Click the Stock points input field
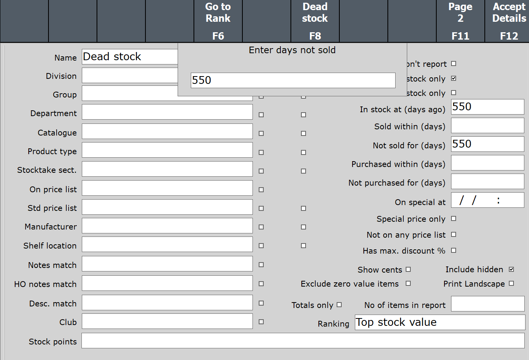 point(303,341)
